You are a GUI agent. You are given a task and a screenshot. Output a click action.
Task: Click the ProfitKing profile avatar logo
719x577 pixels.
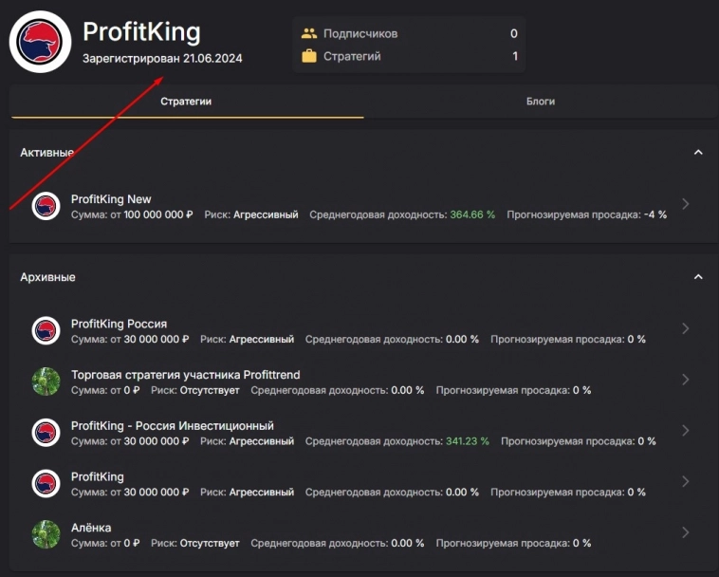coord(40,43)
